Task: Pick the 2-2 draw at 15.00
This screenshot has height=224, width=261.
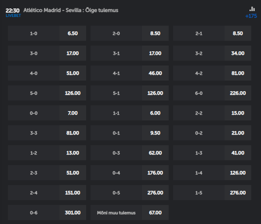Action: click(212, 113)
